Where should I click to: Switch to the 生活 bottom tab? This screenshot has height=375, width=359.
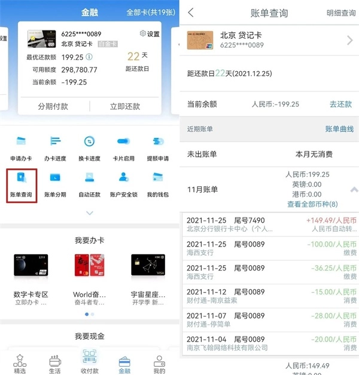pos(55,364)
